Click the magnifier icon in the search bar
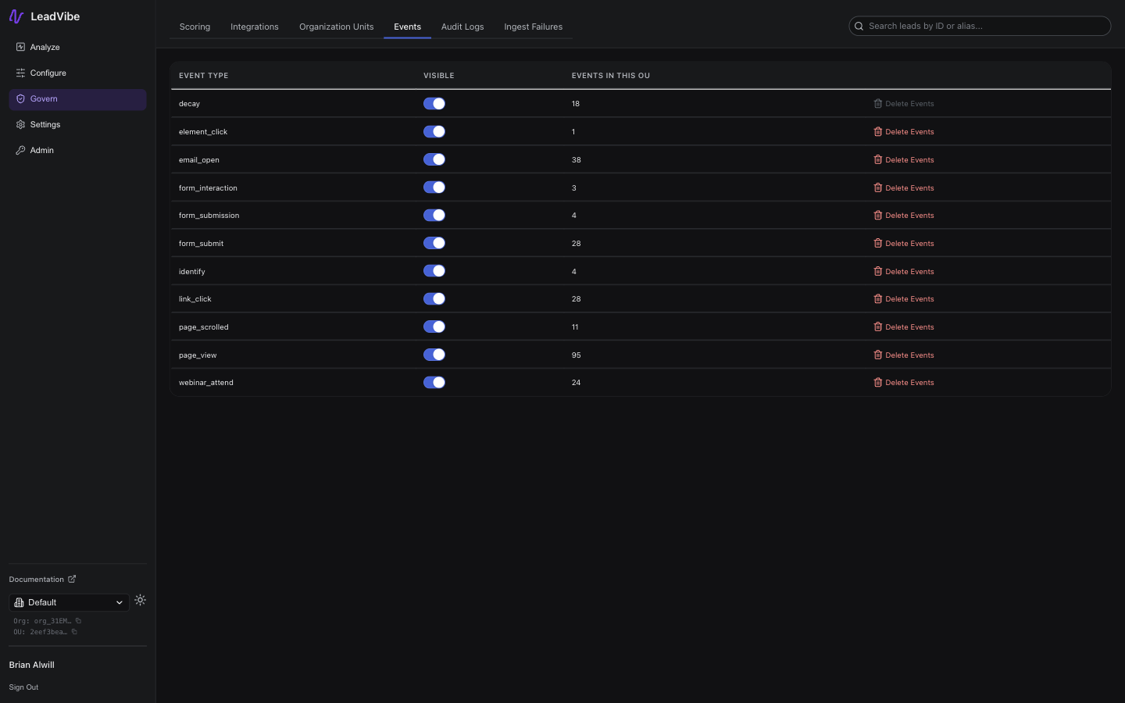 pyautogui.click(x=859, y=26)
